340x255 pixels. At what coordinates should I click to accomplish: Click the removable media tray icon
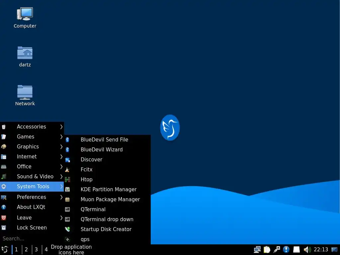point(277,250)
